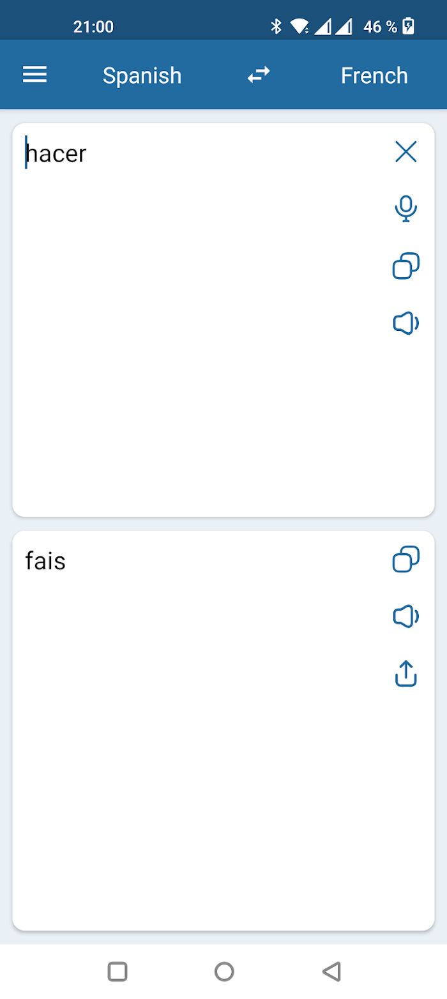Tap the translated word fais
Viewport: 447px width, 999px height.
(x=45, y=561)
